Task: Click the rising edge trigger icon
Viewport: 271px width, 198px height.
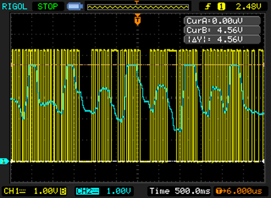Action: [208, 7]
